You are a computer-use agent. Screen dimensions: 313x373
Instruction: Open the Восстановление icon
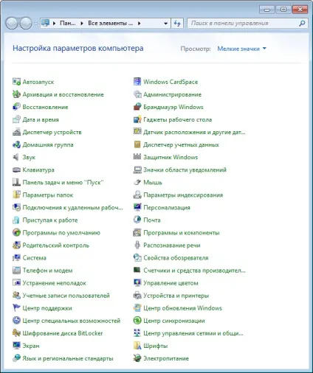(x=16, y=107)
